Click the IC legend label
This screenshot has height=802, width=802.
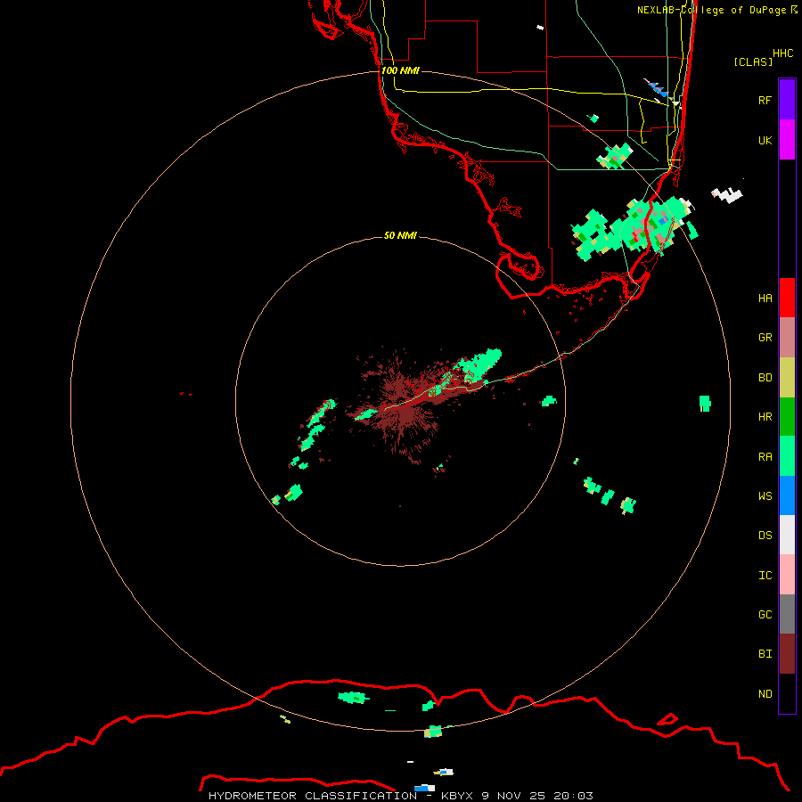(x=765, y=576)
